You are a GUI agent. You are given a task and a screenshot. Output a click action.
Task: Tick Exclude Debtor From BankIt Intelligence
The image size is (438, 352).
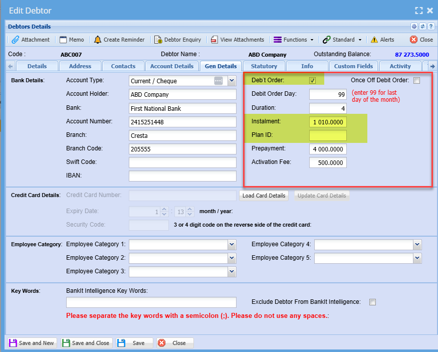click(x=372, y=302)
